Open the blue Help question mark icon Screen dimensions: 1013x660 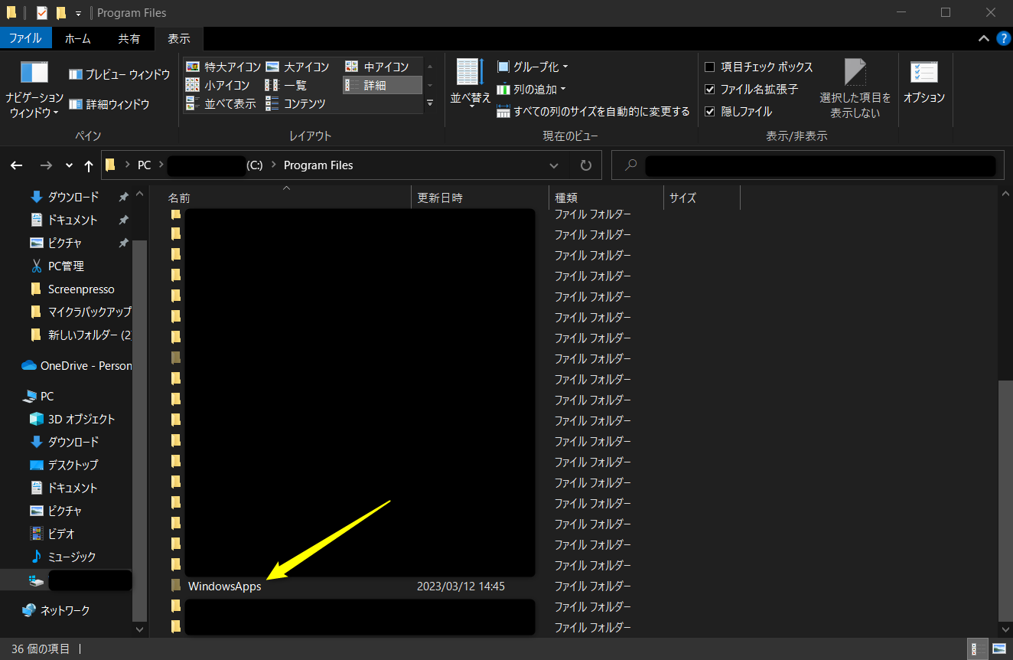tap(1003, 38)
